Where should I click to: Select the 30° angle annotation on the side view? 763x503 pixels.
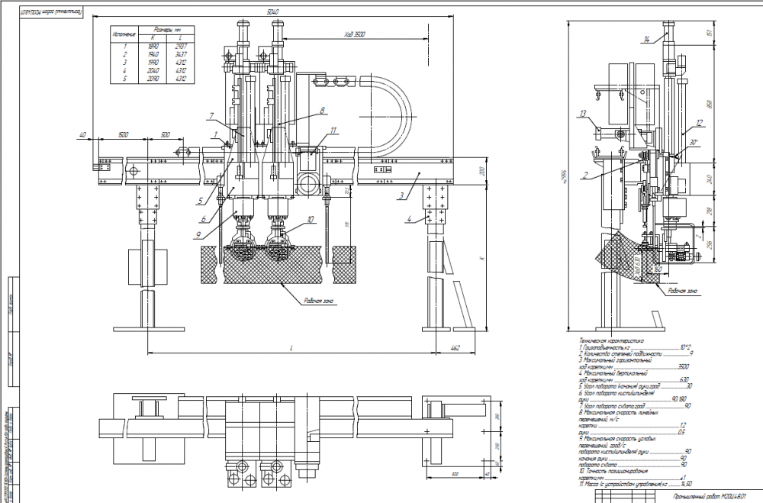(x=694, y=143)
